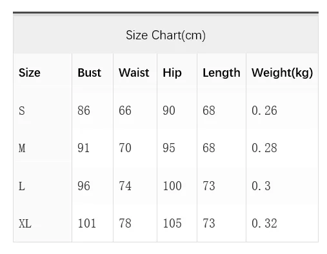The image size is (327, 254).
Task: Click waist value 74 in L row
Action: (x=125, y=186)
